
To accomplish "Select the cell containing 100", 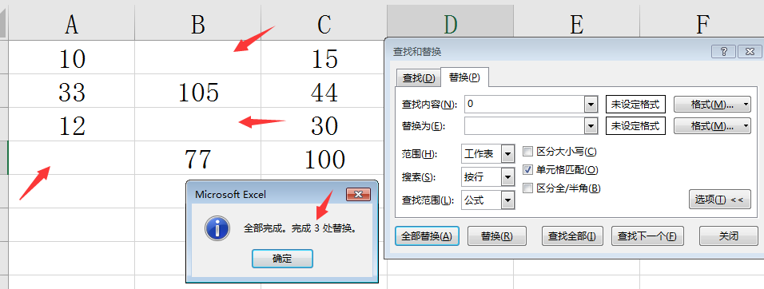I will coord(324,158).
